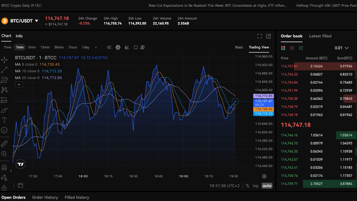Open the 0.01 price precision dropdown

[x=342, y=48]
